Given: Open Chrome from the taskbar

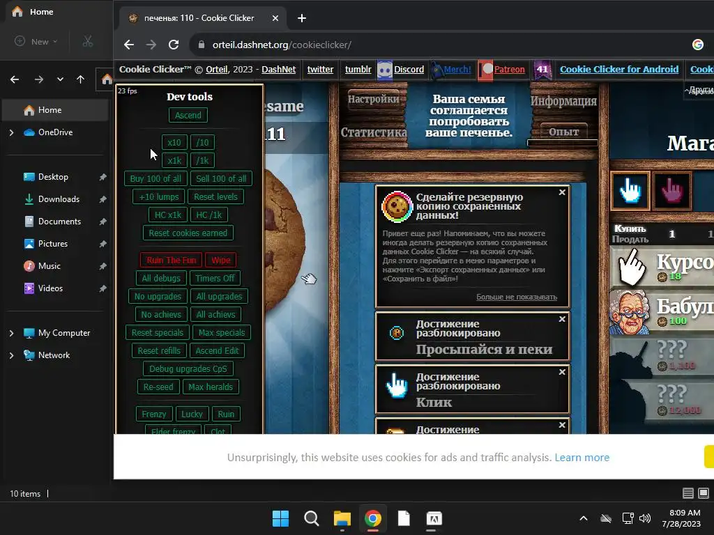Looking at the screenshot, I should coord(372,518).
